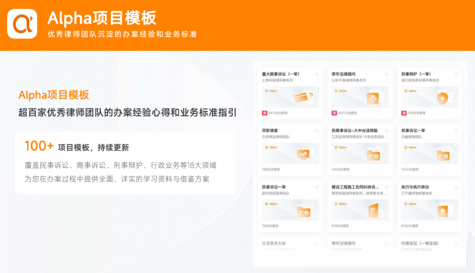This screenshot has height=273, width=475.
Task: Click the 100+ orange number
Action: click(x=39, y=146)
